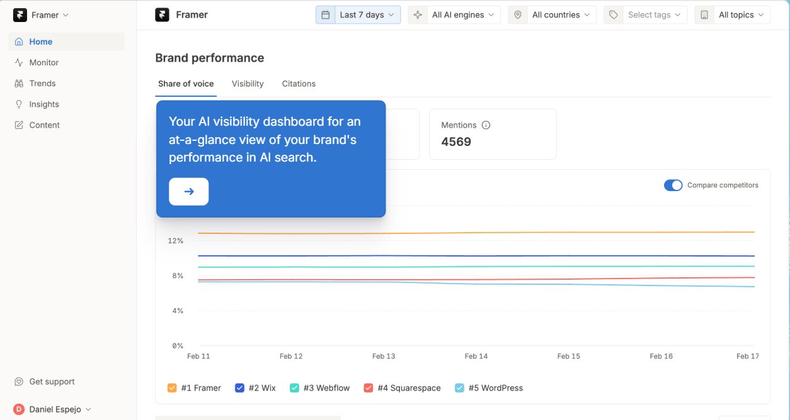Switch to the Citations tab
790x420 pixels.
[299, 84]
